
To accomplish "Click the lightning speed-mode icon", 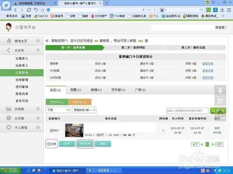I will tap(143, 10).
